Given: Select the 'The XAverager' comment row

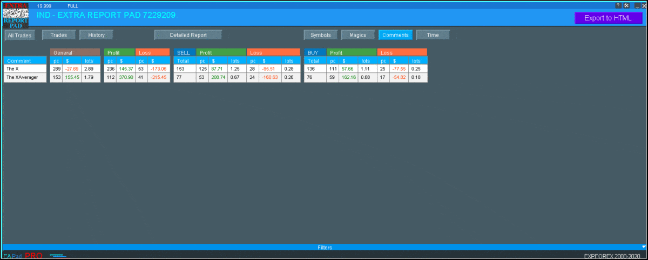Looking at the screenshot, I should tap(25, 78).
